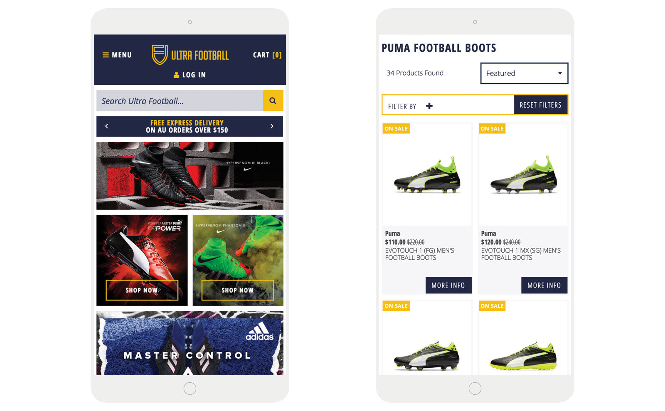Screen dimensions: 665x411
Task: Click MORE INFO for Evotouch 1 MX SG
Action: (544, 285)
